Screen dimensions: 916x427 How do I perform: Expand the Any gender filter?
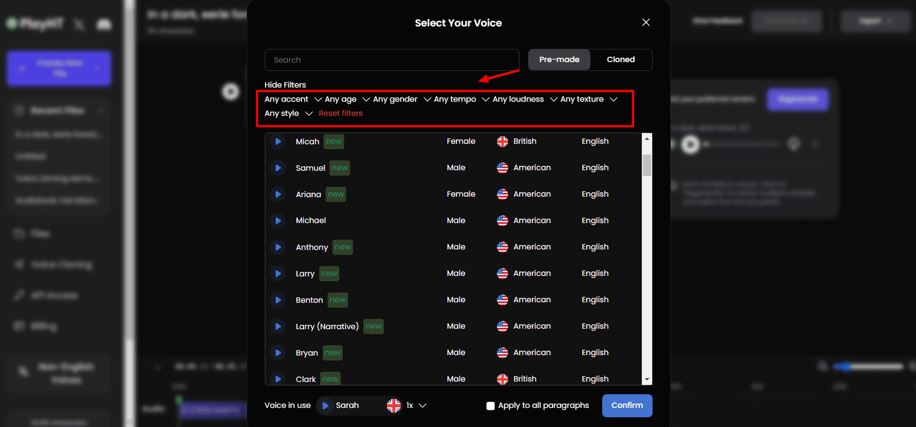click(x=401, y=99)
